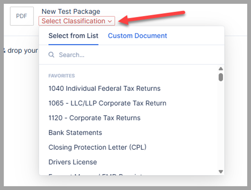
Task: Click the classification list scrollbar thumb
Action: coord(221,77)
